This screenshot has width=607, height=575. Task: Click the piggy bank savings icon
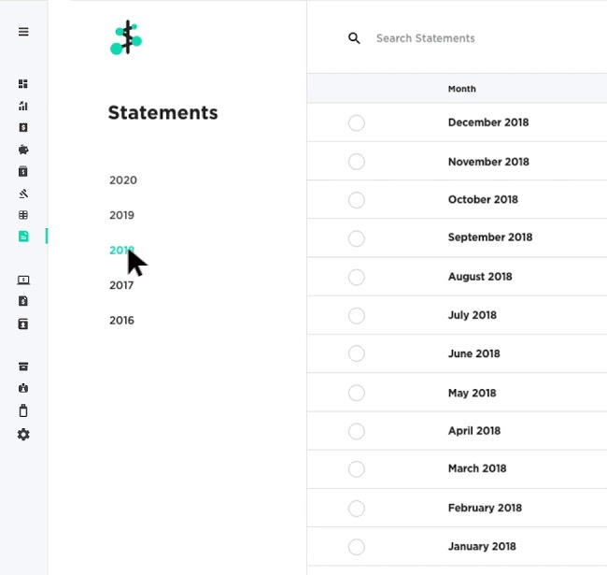click(23, 150)
